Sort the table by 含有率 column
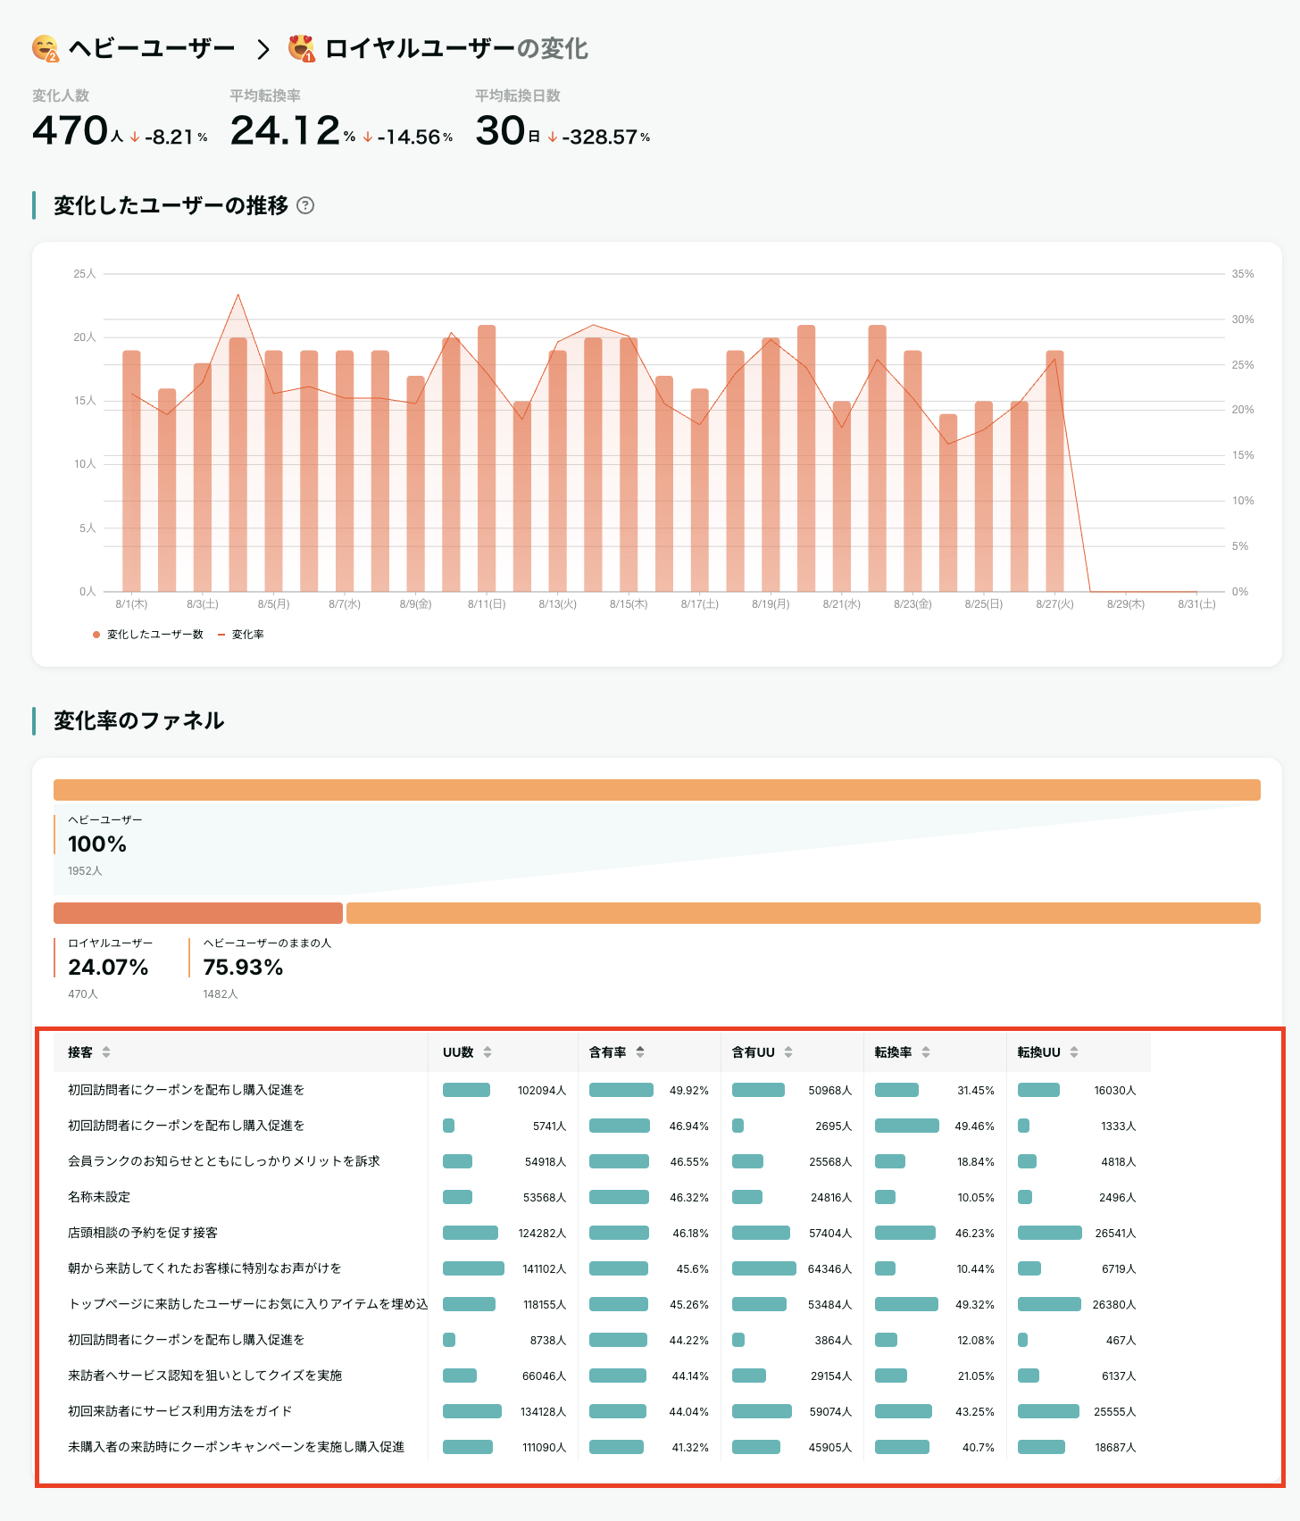Viewport: 1300px width, 1521px height. point(640,1052)
